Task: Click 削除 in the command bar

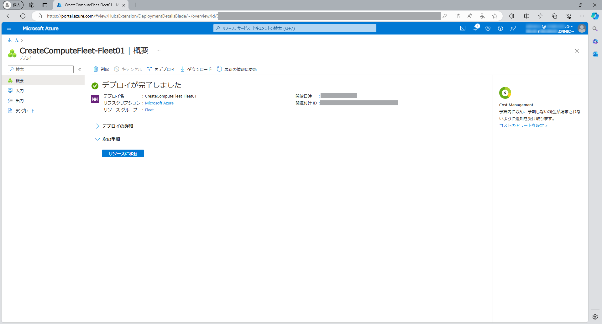Action: coord(101,69)
